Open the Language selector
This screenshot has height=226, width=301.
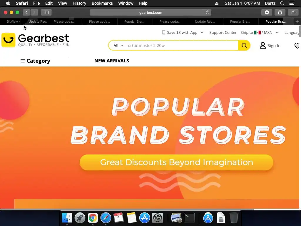[x=292, y=32]
